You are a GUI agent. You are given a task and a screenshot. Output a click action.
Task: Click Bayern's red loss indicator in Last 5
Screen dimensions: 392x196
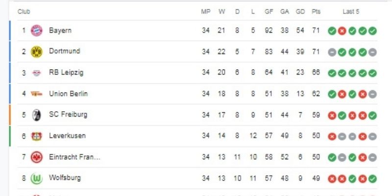coord(342,31)
